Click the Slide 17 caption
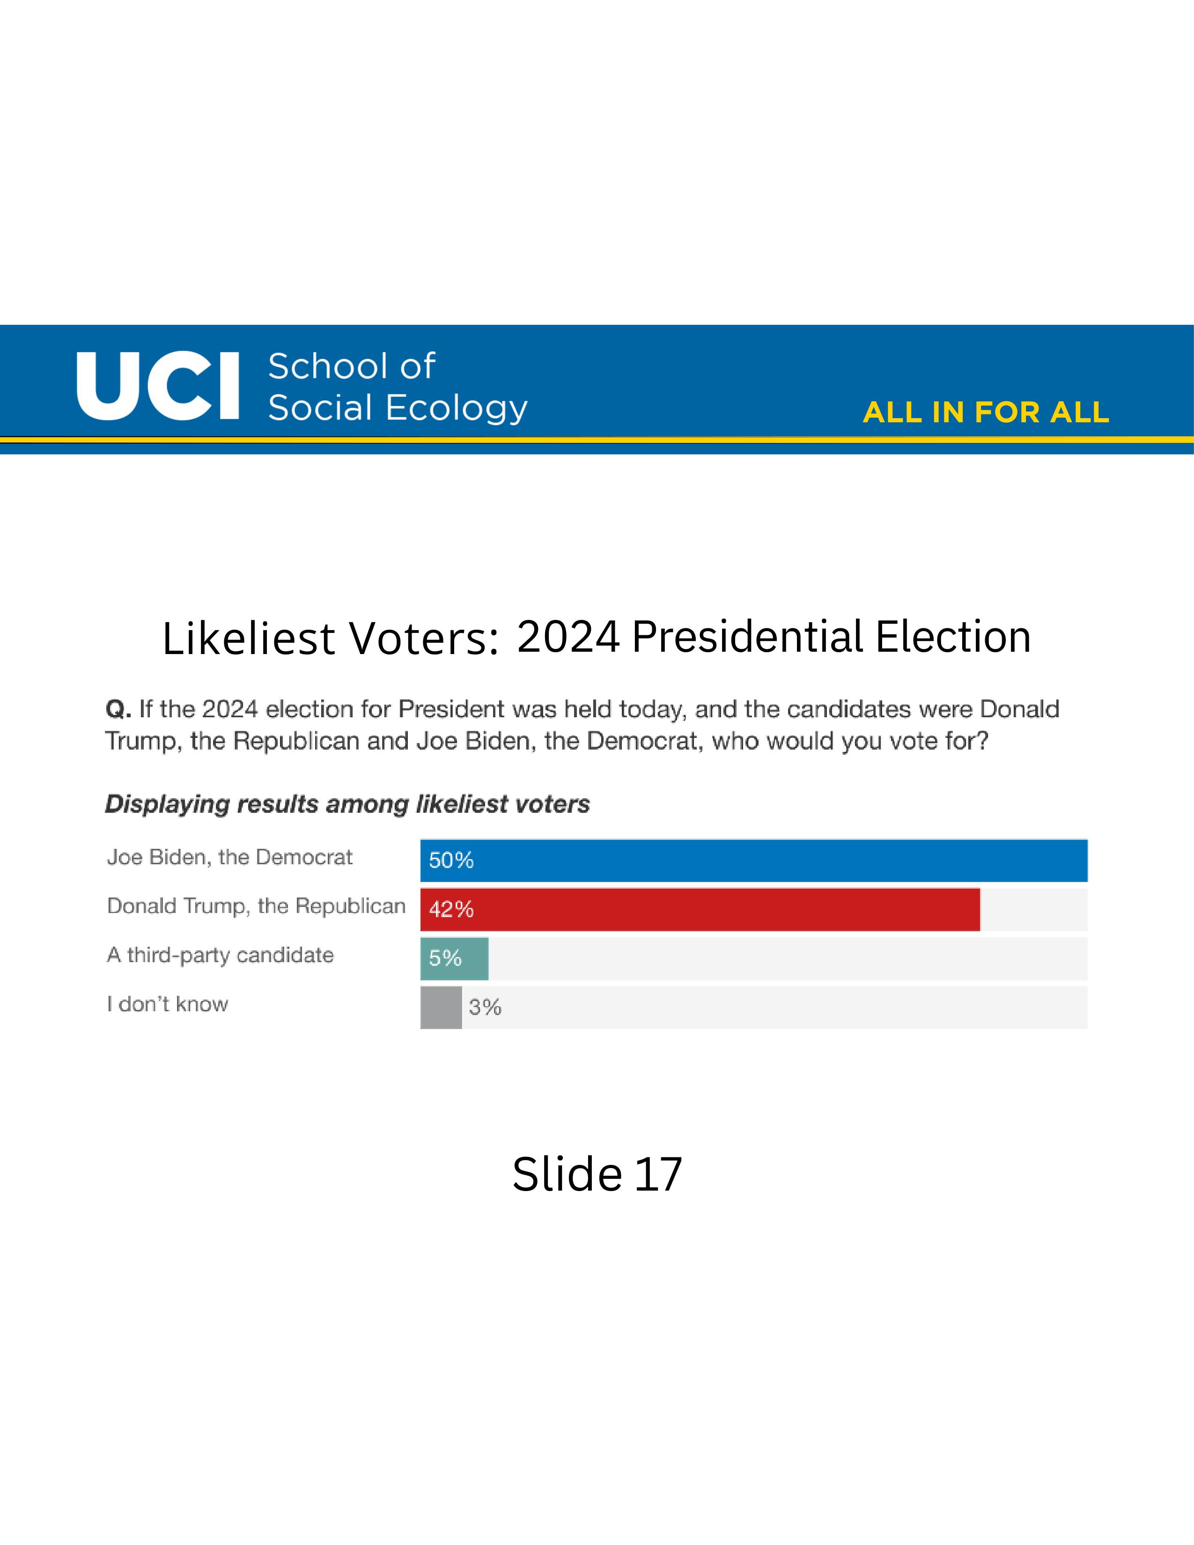 (x=597, y=1174)
